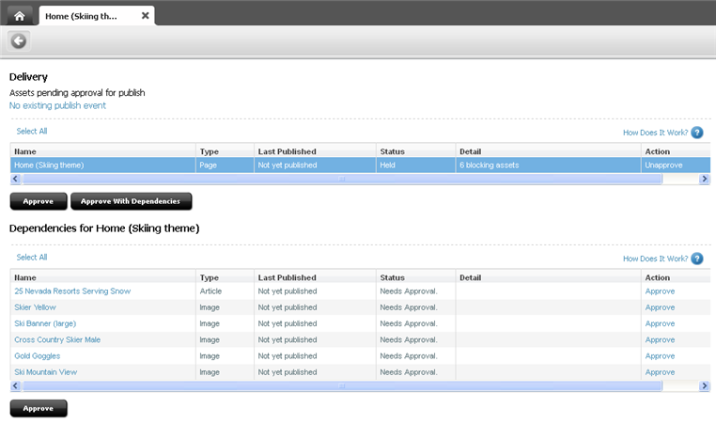Click Approve button under Dependencies table
The width and height of the screenshot is (716, 424).
[x=39, y=408]
